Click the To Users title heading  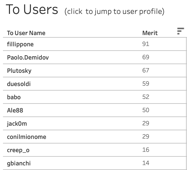[x=32, y=9]
